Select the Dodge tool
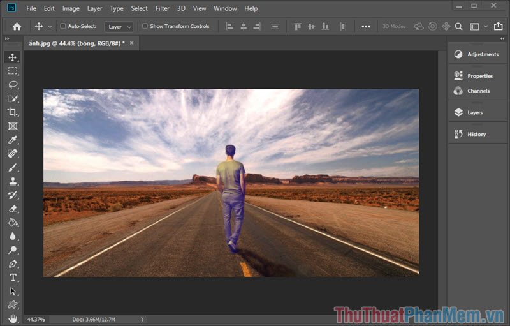Screen dimensions: 510x326 pos(12,250)
